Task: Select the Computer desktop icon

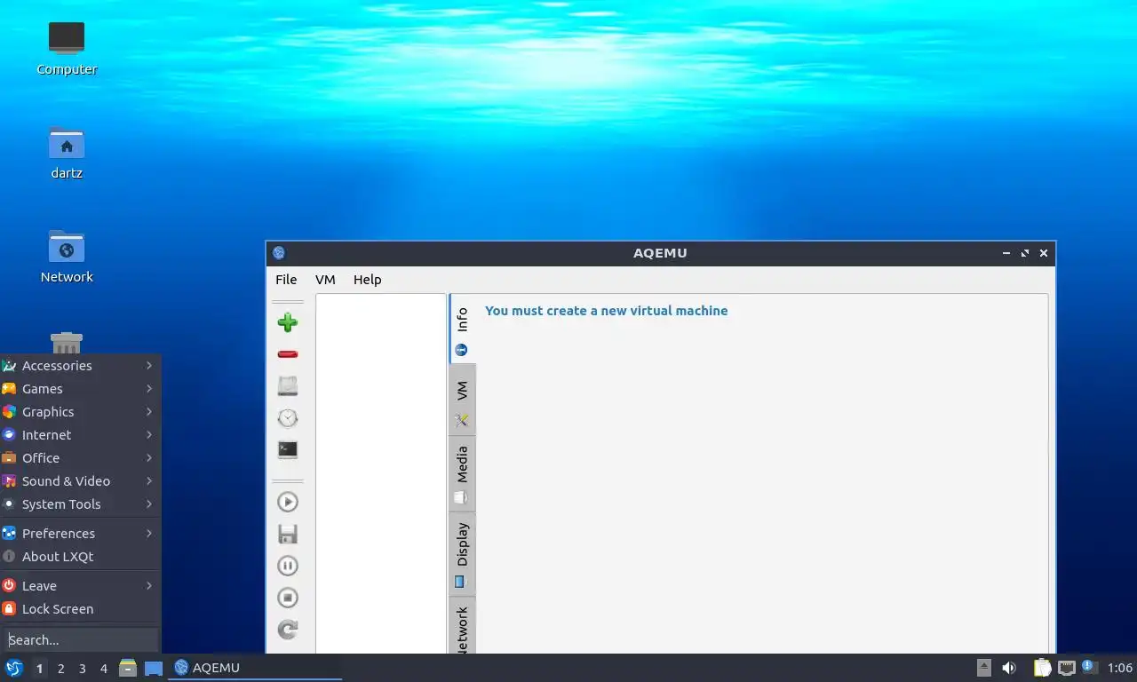Action: (x=67, y=49)
